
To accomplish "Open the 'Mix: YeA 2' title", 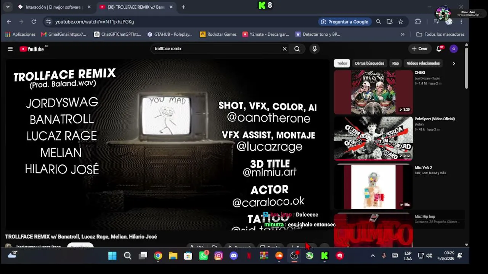I will [x=423, y=168].
